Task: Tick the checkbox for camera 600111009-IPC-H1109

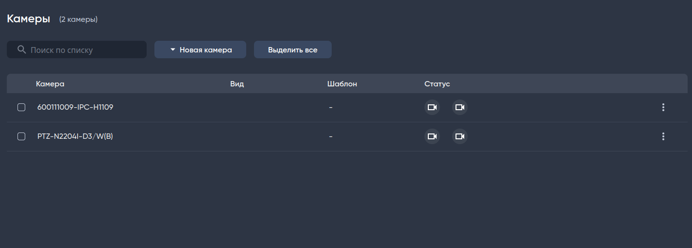Action: tap(21, 107)
